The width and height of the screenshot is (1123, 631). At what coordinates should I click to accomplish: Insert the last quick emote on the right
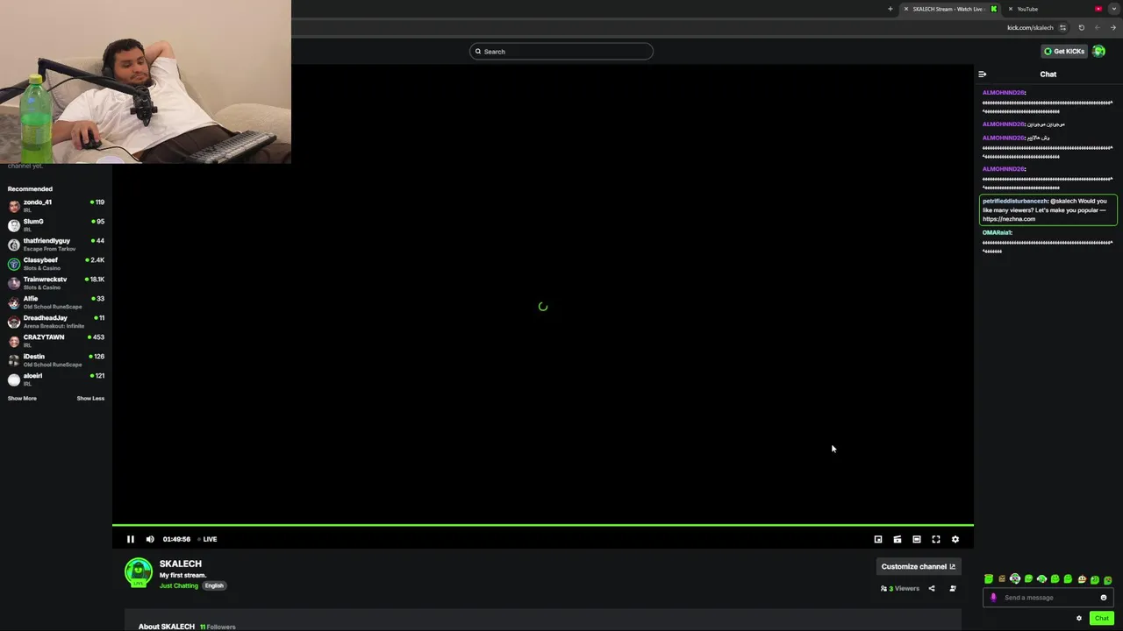[x=1108, y=579]
